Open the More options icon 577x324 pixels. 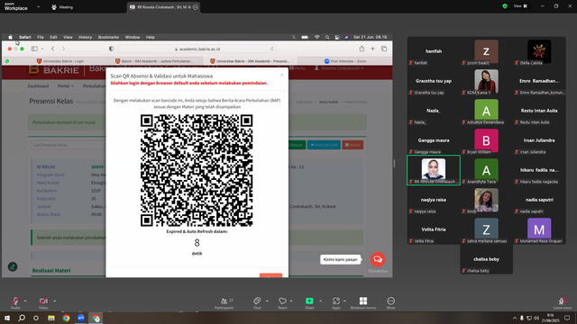tap(390, 302)
